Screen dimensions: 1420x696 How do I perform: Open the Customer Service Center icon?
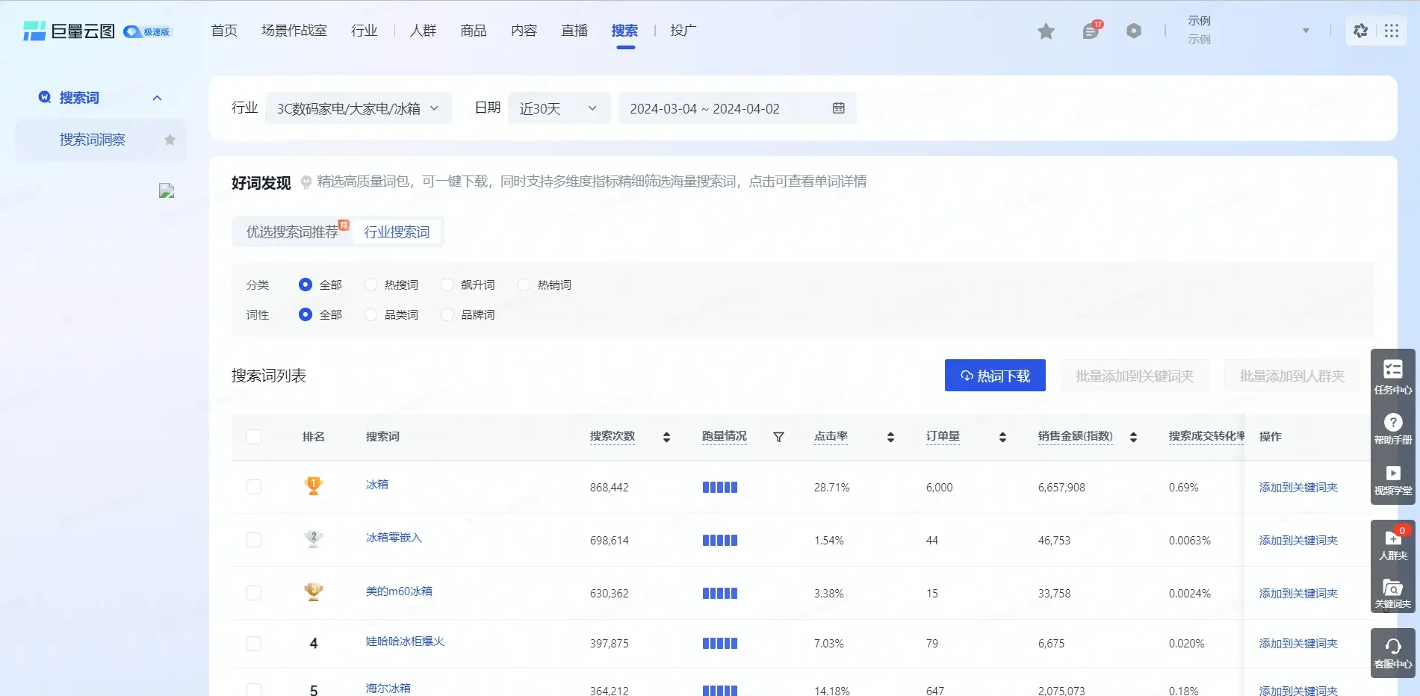(x=1393, y=652)
